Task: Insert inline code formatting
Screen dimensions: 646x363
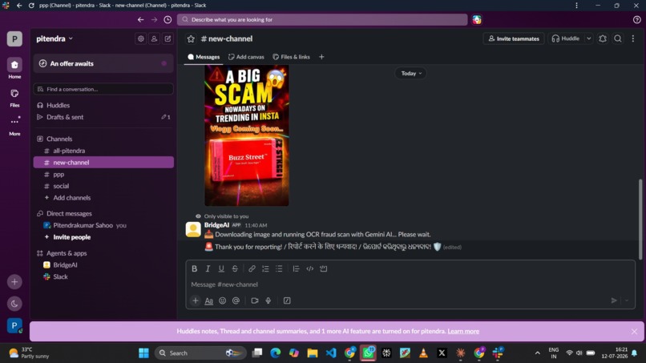Action: (310, 268)
